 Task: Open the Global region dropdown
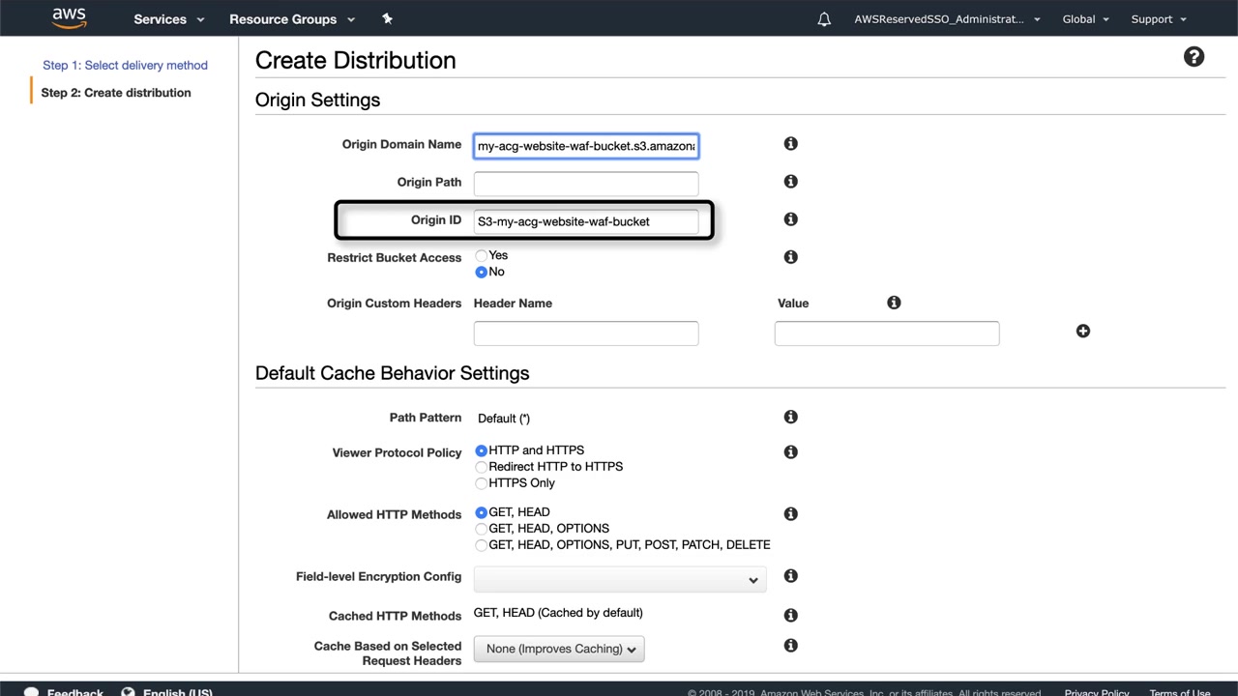tap(1085, 19)
